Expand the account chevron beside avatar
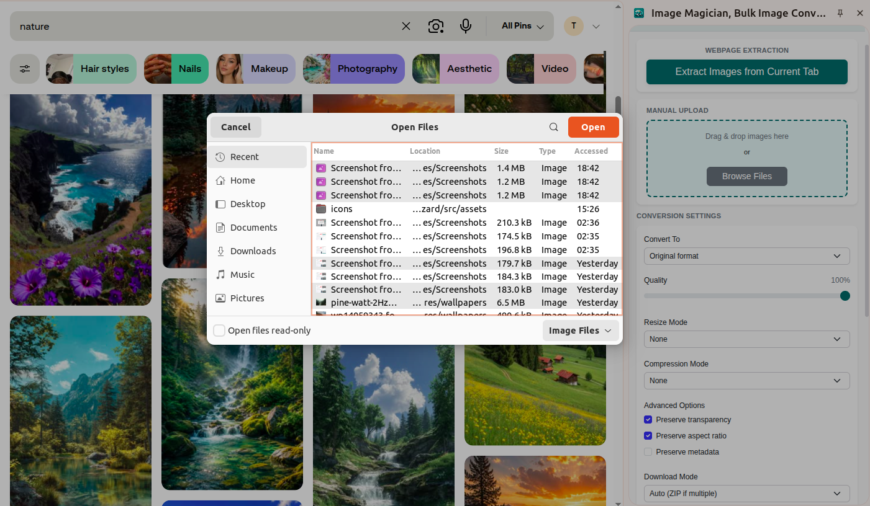This screenshot has height=506, width=870. pos(596,27)
